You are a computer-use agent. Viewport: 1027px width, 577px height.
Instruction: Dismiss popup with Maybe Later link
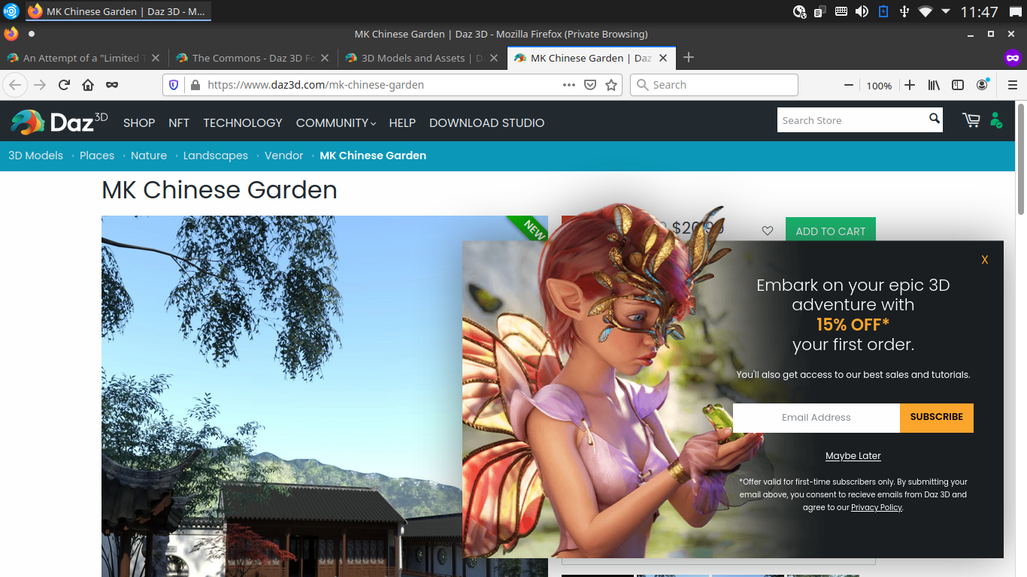point(853,456)
